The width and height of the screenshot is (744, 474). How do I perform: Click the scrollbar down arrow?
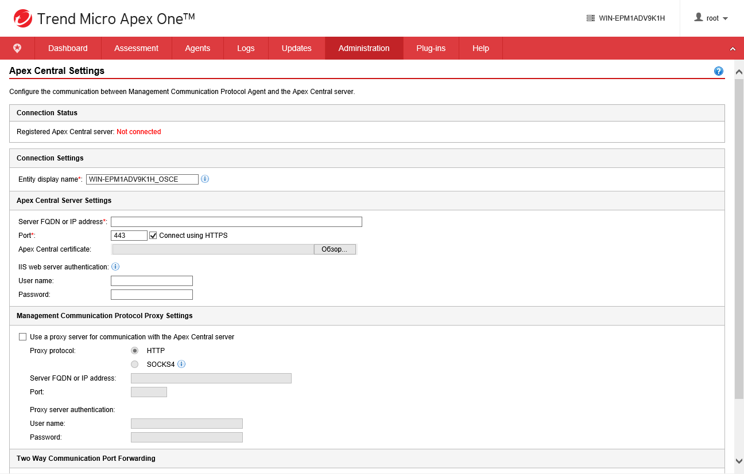click(739, 461)
